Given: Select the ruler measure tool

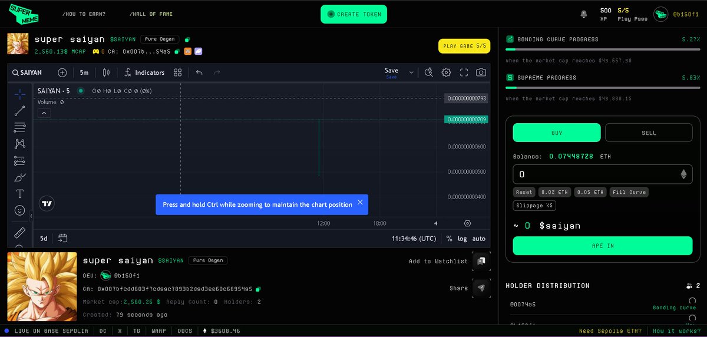Looking at the screenshot, I should (x=19, y=233).
